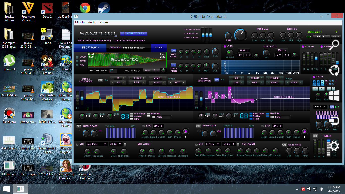Expand the SAW oscillator waveform dropdown

click(x=244, y=50)
